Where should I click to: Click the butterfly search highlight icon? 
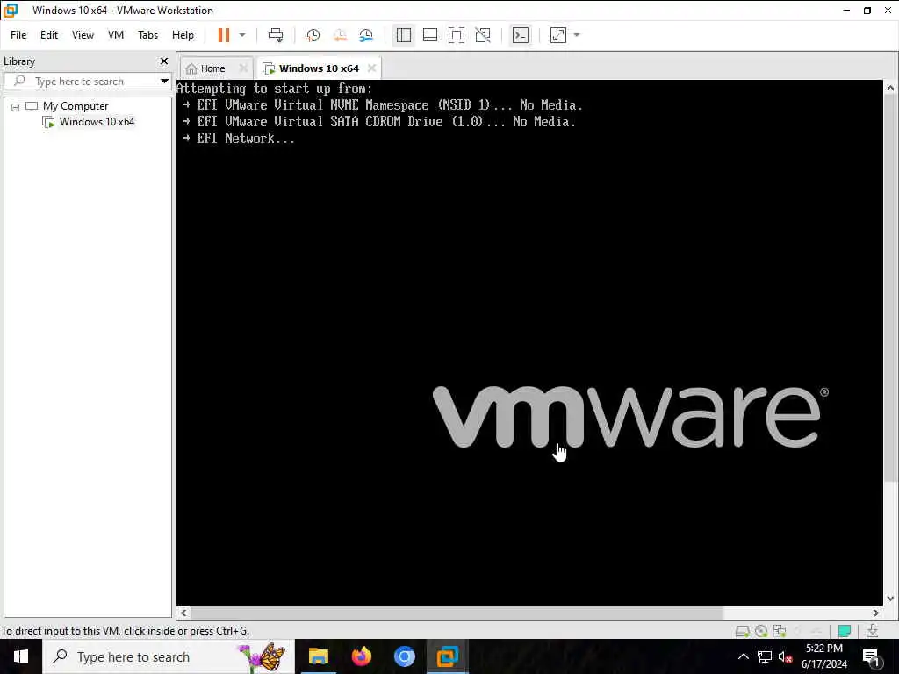pos(263,656)
